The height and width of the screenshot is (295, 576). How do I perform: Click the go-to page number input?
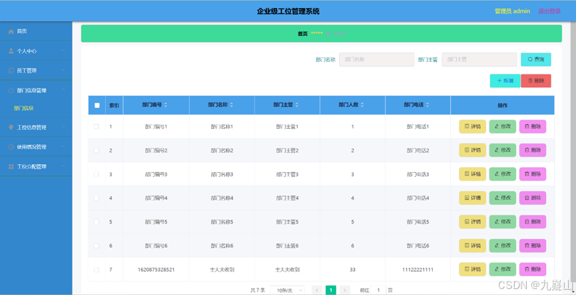point(379,290)
